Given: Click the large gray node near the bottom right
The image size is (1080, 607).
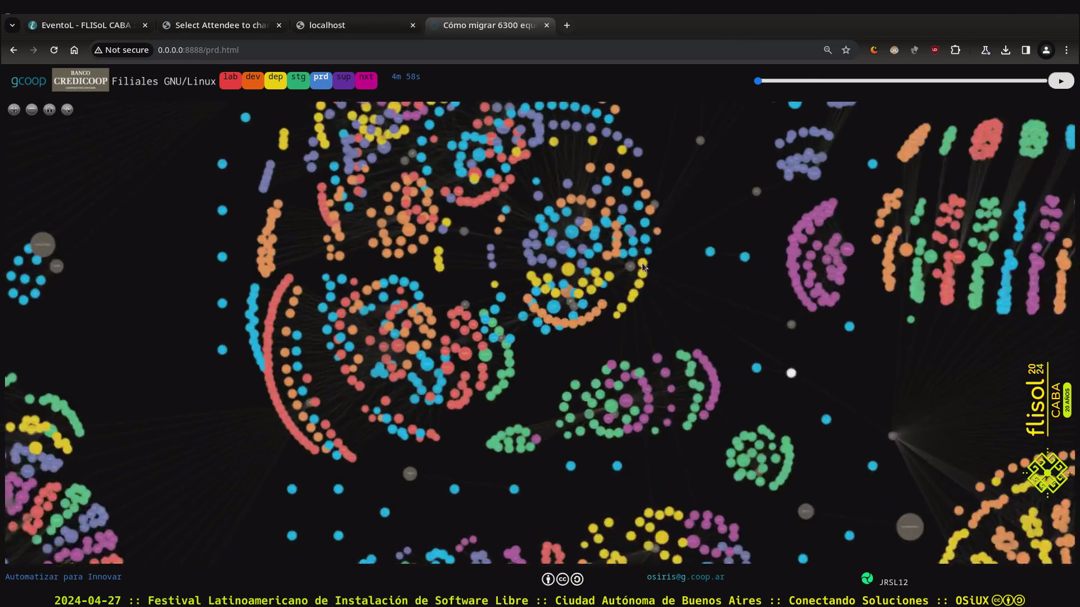Looking at the screenshot, I should pos(910,527).
